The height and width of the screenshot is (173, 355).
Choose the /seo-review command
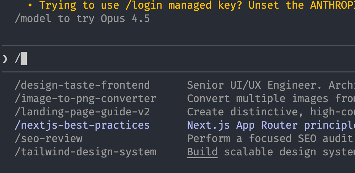pos(49,138)
